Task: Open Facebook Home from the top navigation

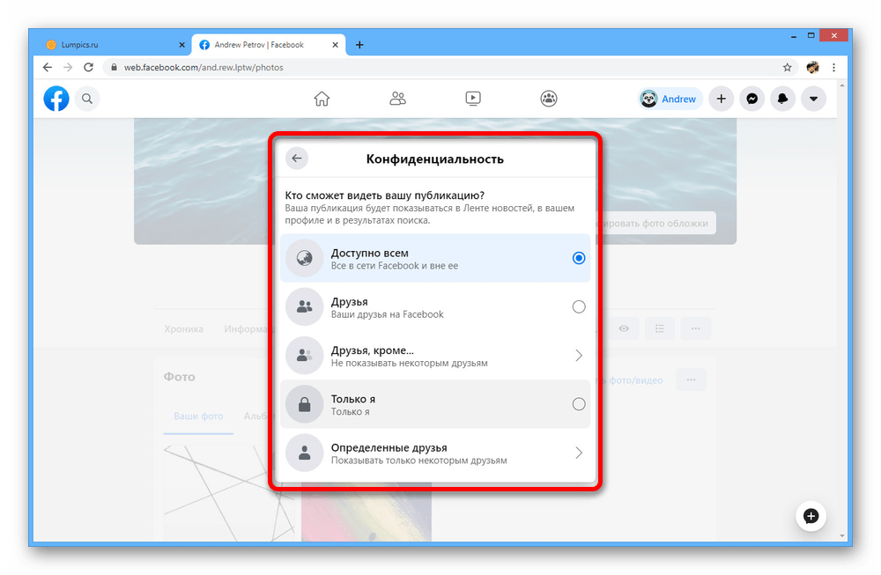Action: pyautogui.click(x=322, y=99)
